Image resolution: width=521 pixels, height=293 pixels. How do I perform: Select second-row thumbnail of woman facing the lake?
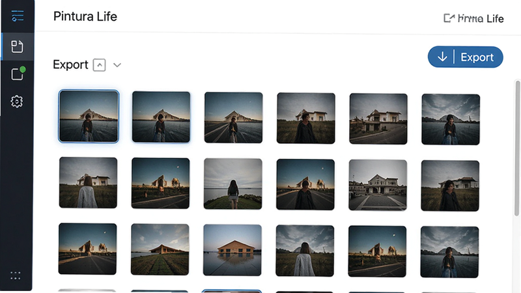[232, 184]
